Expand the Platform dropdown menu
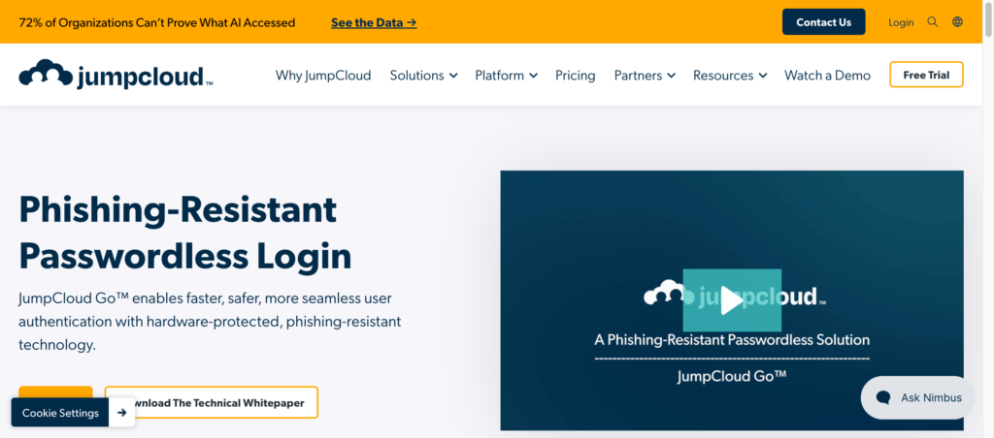This screenshot has height=438, width=994. click(x=506, y=76)
